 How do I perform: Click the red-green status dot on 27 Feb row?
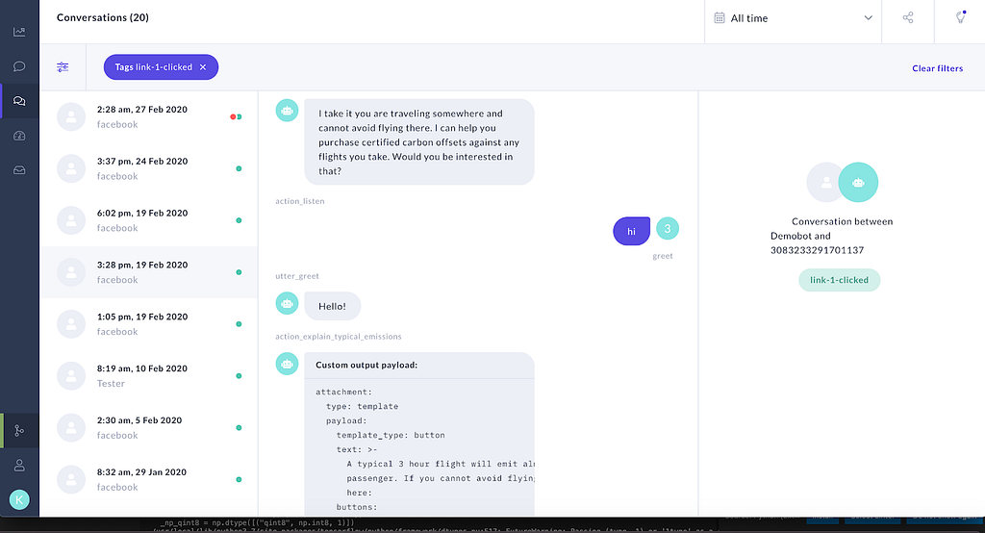[x=236, y=117]
